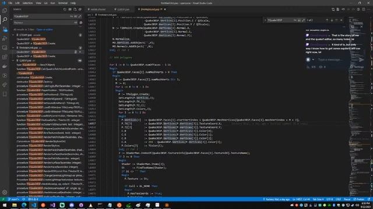Screen dimensions: 373x209
Task: Open Remote Explorer in activity bar
Action: tap(5, 48)
